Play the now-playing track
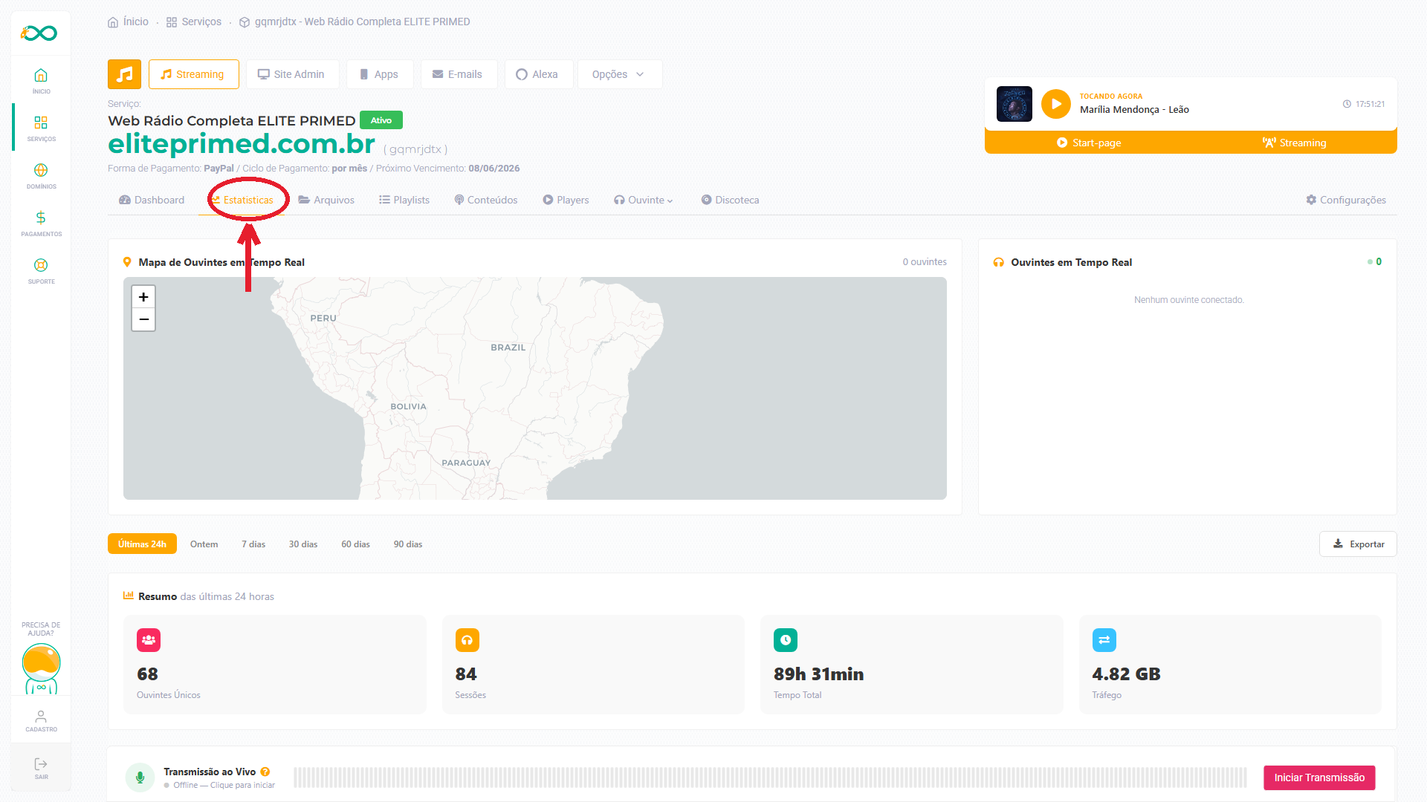Image resolution: width=1427 pixels, height=802 pixels. [x=1055, y=104]
